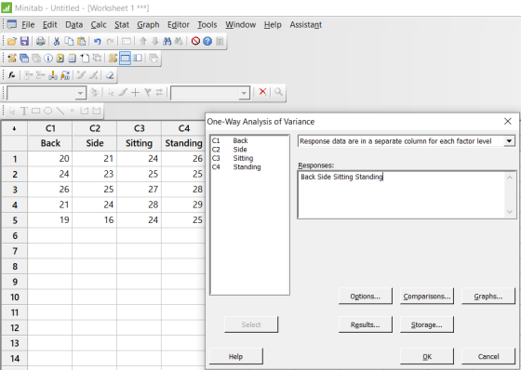Viewport: 521px width, 370px height.
Task: Undo with the blue curved arrow
Action: click(x=98, y=41)
